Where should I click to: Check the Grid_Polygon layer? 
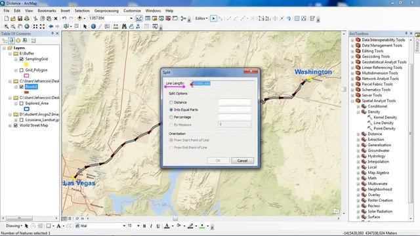click(22, 70)
